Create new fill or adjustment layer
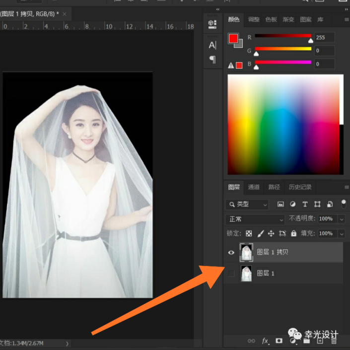The width and height of the screenshot is (350, 350). click(x=292, y=341)
